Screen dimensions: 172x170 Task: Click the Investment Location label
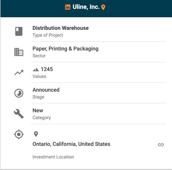53,157
